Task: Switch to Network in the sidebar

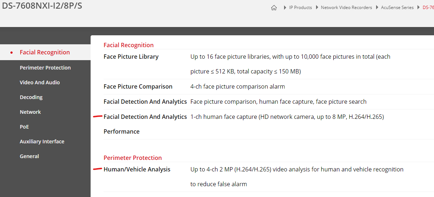Action: tap(30, 112)
